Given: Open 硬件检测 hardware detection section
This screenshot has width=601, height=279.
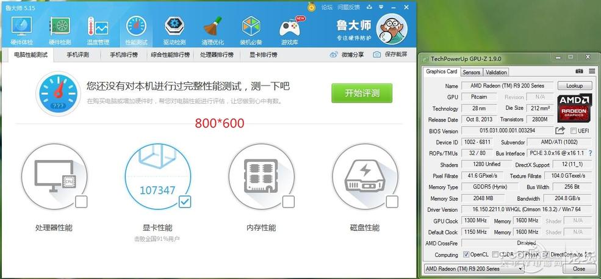Looking at the screenshot, I should pyautogui.click(x=60, y=31).
